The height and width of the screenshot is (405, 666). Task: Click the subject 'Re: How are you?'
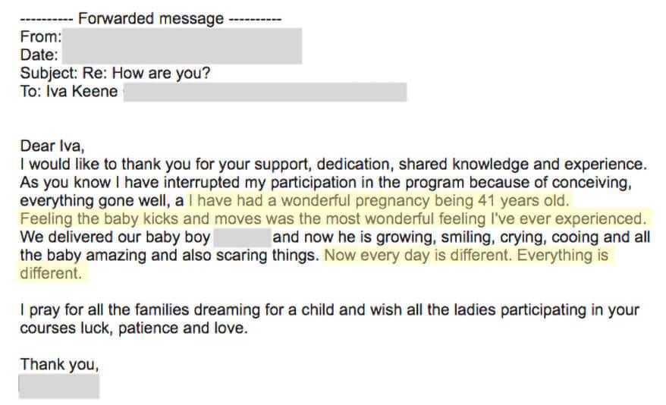(146, 74)
